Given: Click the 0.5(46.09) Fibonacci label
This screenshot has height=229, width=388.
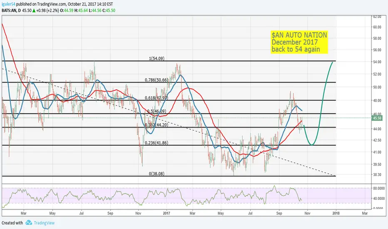Looking at the screenshot, I should tap(157, 111).
